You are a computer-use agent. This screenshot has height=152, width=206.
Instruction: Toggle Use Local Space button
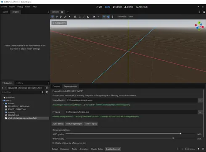(x=94, y=17)
